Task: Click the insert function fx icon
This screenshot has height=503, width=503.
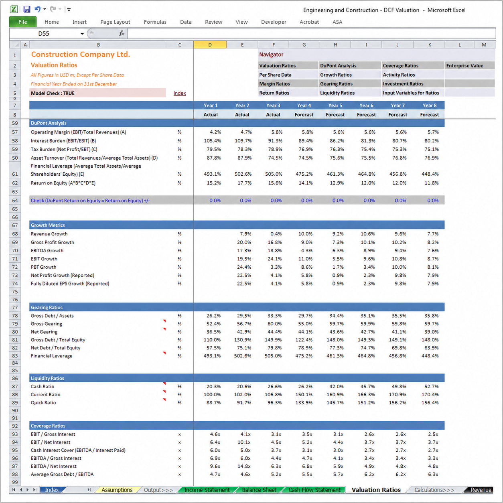Action: click(122, 33)
